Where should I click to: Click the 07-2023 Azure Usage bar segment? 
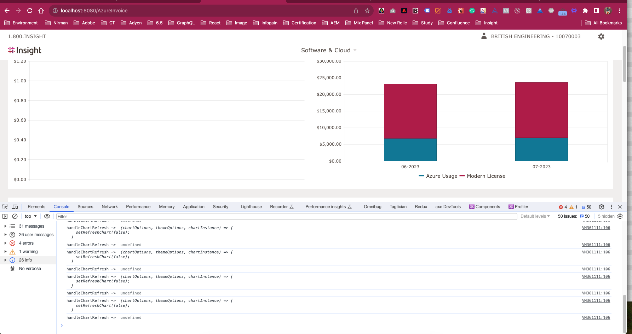pos(541,150)
